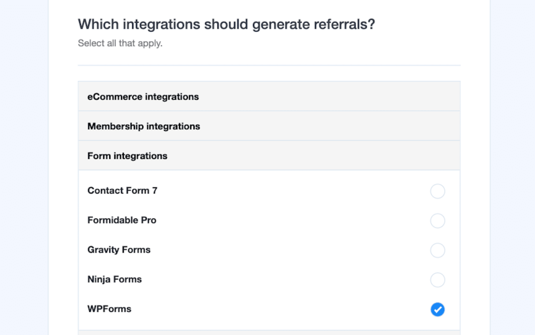Open the Membership integrations accordion
The width and height of the screenshot is (535, 335).
pyautogui.click(x=269, y=126)
